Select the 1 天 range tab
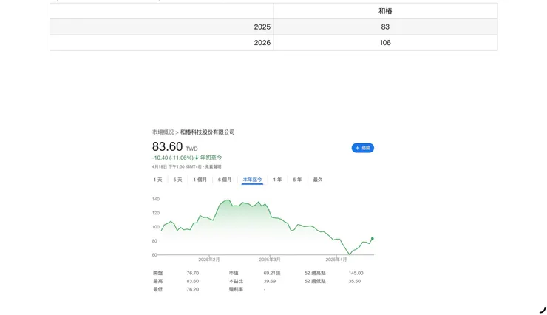The height and width of the screenshot is (315, 547). 157,180
